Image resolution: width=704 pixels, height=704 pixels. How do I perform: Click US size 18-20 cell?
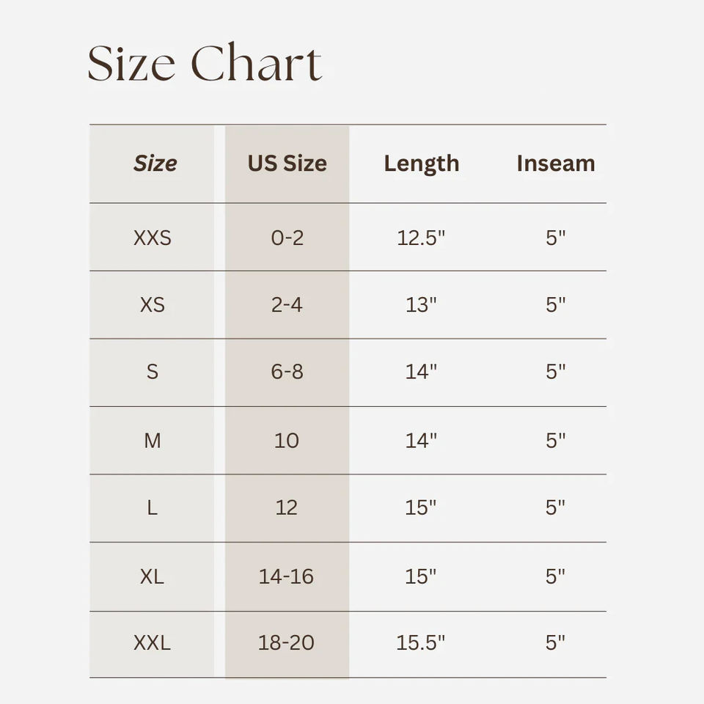coord(286,643)
